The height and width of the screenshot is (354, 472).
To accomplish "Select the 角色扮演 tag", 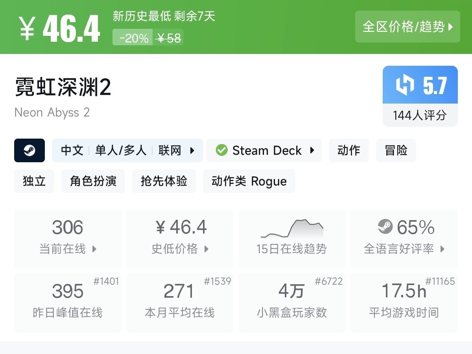I will (x=93, y=181).
